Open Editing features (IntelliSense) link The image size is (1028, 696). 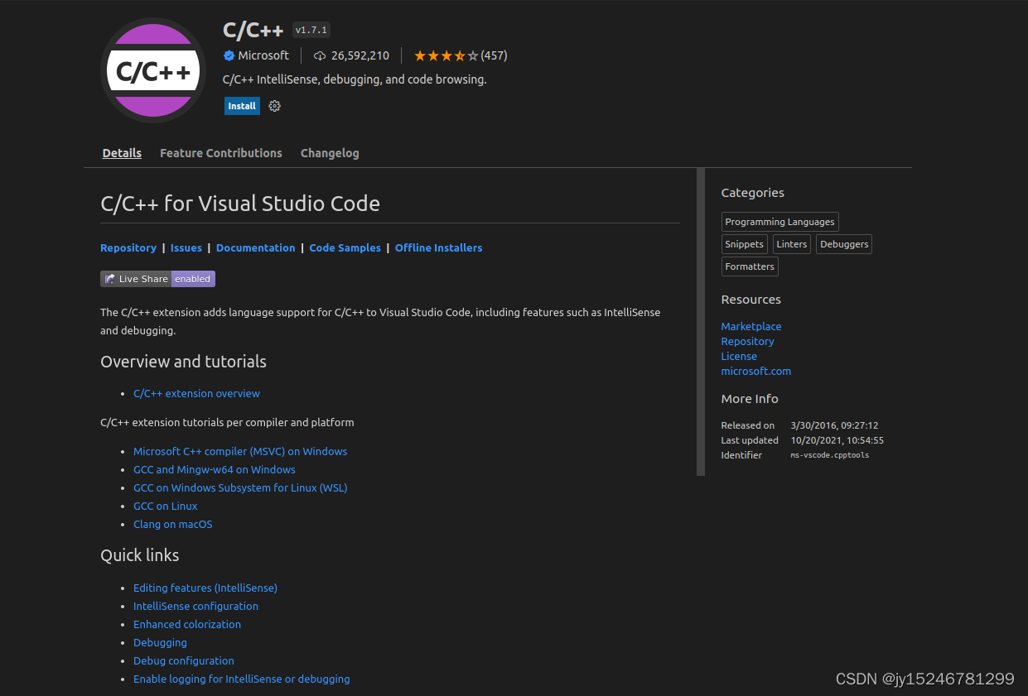coord(205,588)
